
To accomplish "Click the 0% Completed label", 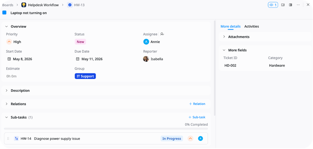I will click(x=196, y=125).
